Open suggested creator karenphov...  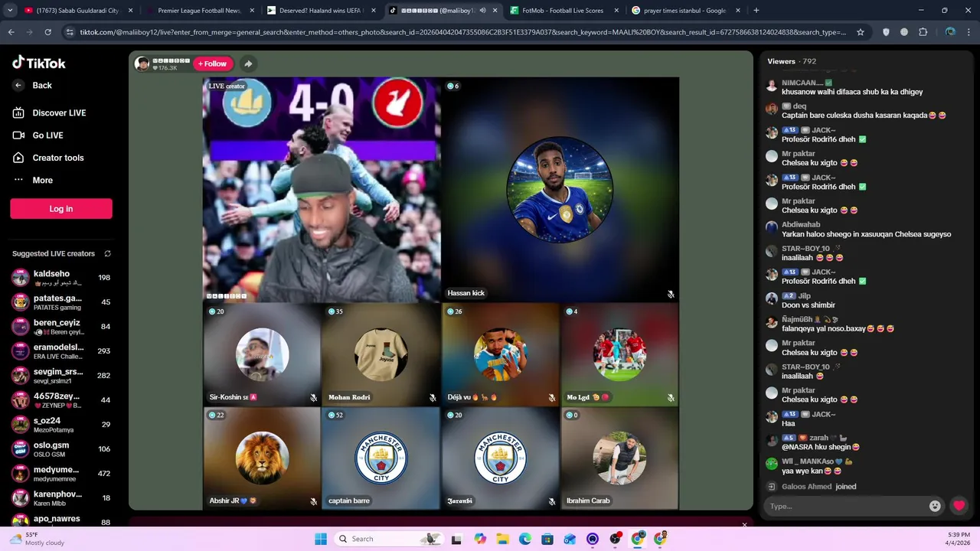point(61,498)
